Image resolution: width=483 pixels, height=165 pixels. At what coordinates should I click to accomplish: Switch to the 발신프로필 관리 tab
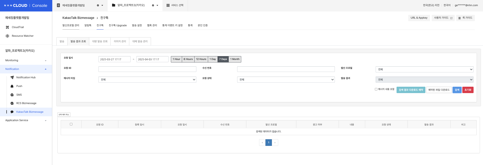pyautogui.click(x=71, y=26)
